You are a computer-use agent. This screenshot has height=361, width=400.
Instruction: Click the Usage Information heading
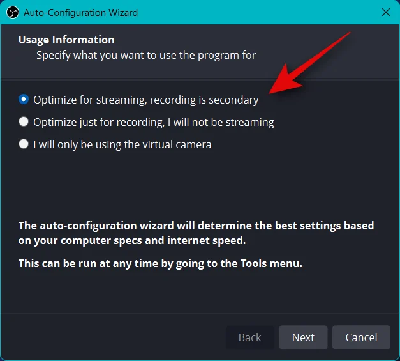point(66,40)
